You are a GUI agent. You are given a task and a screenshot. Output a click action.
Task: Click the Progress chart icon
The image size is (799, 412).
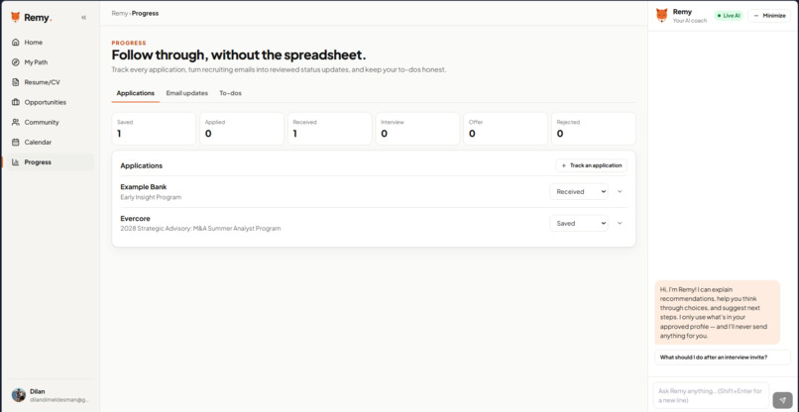[15, 162]
